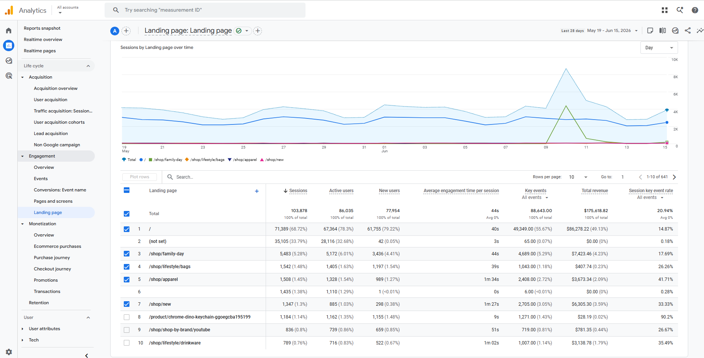Uncheck the /shop/lifestyle/bags row checkbox
The width and height of the screenshot is (704, 358).
coord(127,267)
